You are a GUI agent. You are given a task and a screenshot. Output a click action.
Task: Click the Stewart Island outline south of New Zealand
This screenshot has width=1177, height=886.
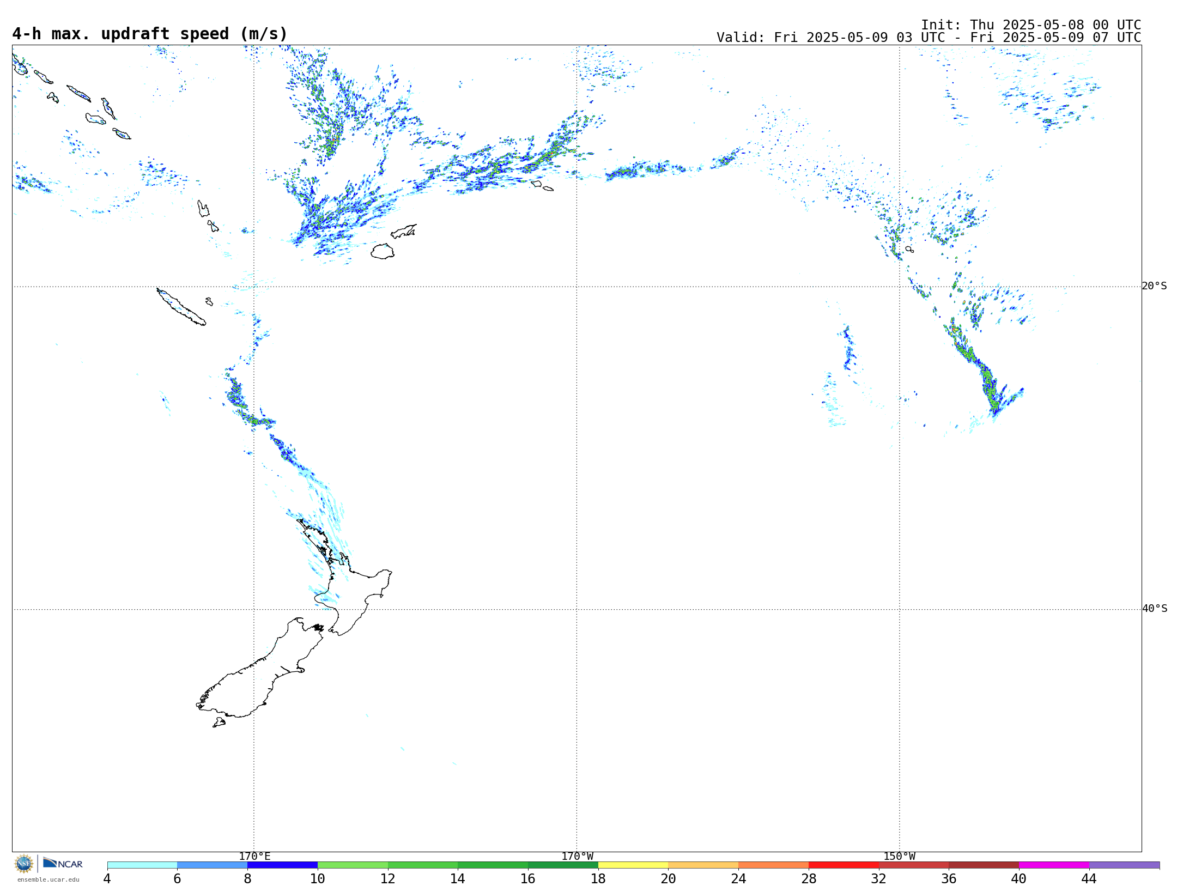219,723
